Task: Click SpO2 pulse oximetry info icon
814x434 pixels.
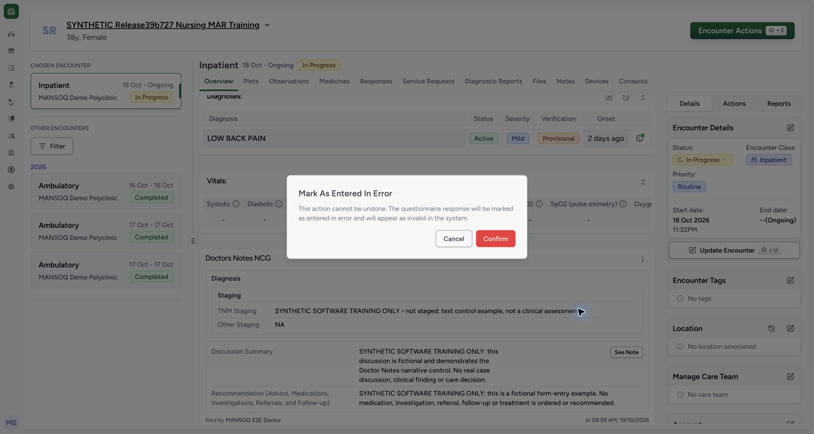Action: pyautogui.click(x=623, y=204)
